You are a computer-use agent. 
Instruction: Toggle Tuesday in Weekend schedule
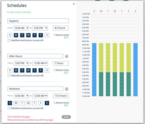[22, 103]
